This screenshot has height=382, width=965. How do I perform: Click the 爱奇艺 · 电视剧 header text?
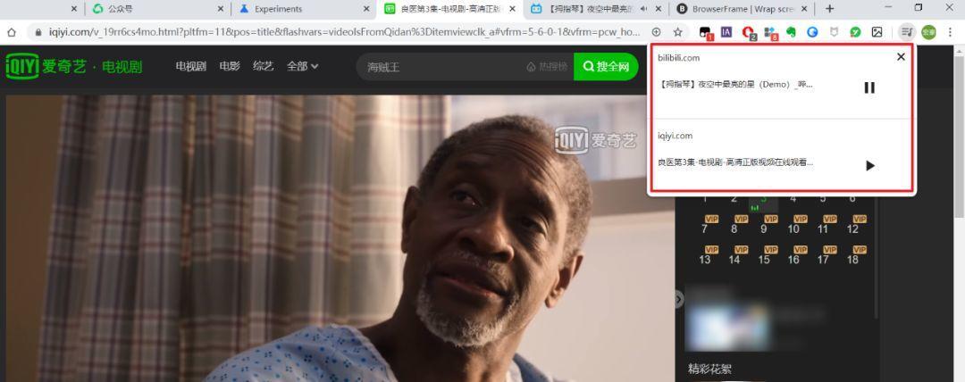pos(92,66)
